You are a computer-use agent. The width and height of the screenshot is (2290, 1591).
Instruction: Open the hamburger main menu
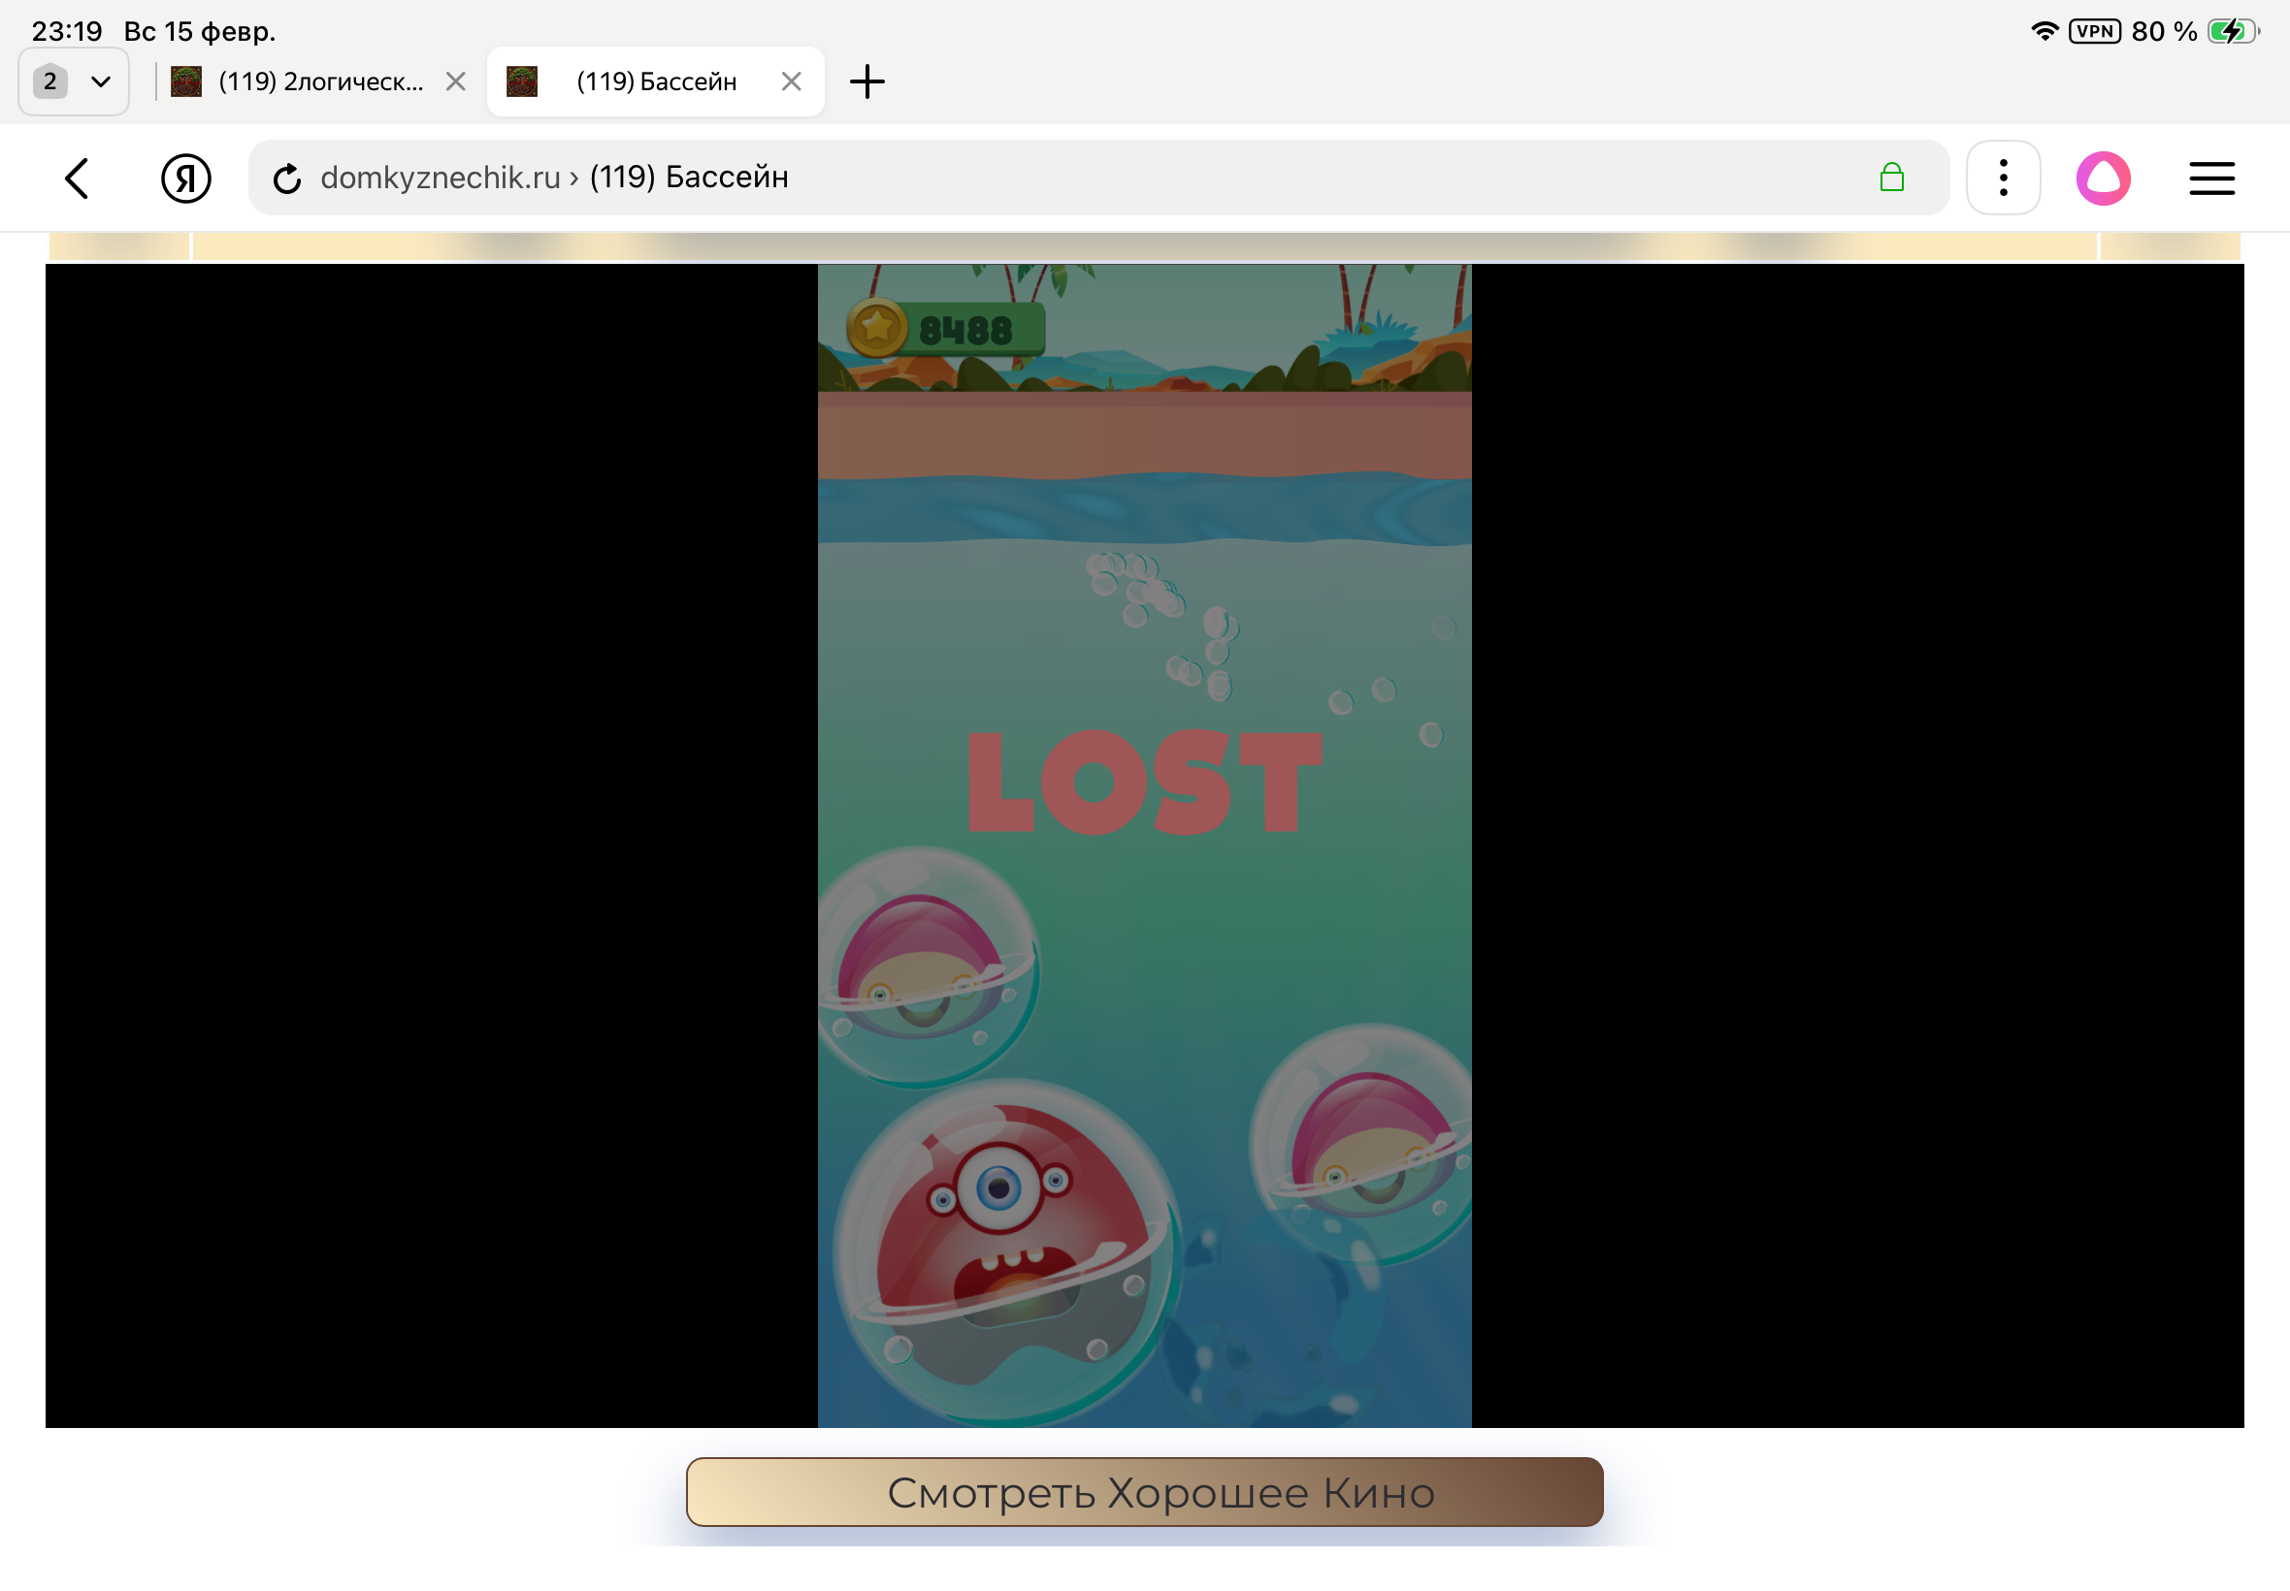[2211, 179]
